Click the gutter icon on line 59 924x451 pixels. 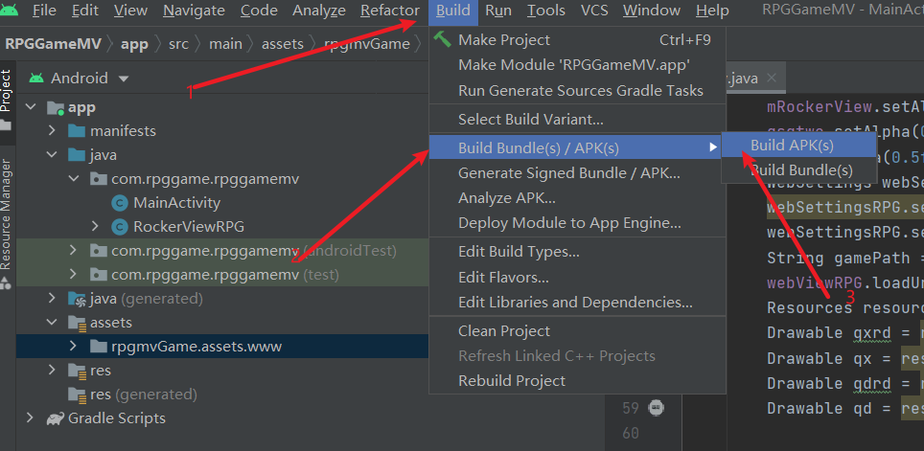click(x=656, y=407)
